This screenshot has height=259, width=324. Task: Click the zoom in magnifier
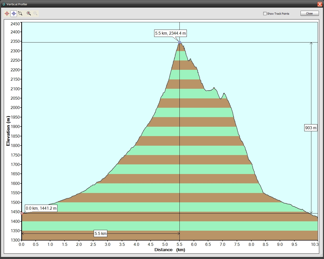[29, 14]
